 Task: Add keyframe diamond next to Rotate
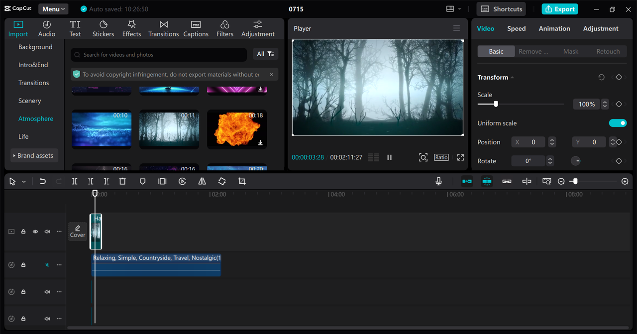[619, 161]
